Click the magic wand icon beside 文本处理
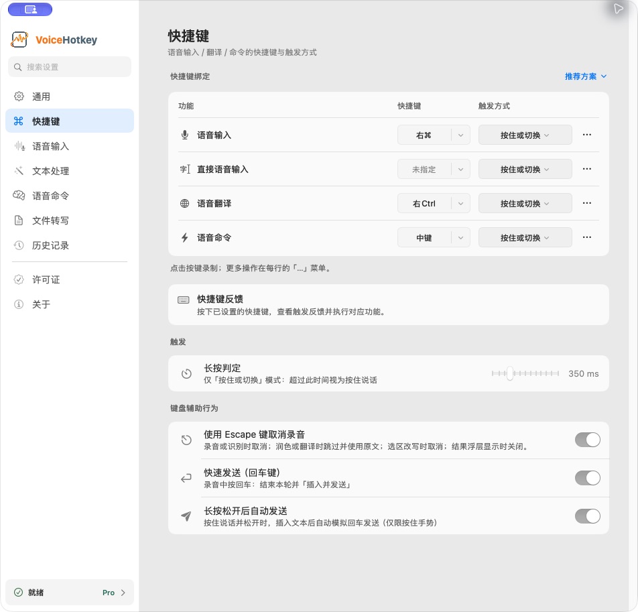 click(x=19, y=170)
